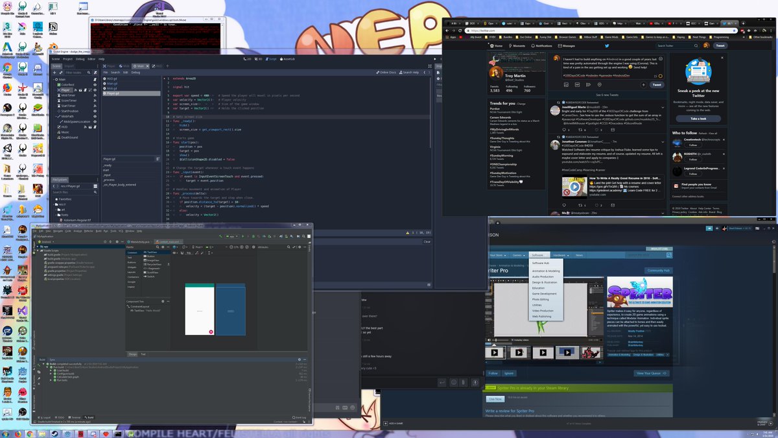Reply to JoseMiguel Marte's tweet

(x=565, y=130)
